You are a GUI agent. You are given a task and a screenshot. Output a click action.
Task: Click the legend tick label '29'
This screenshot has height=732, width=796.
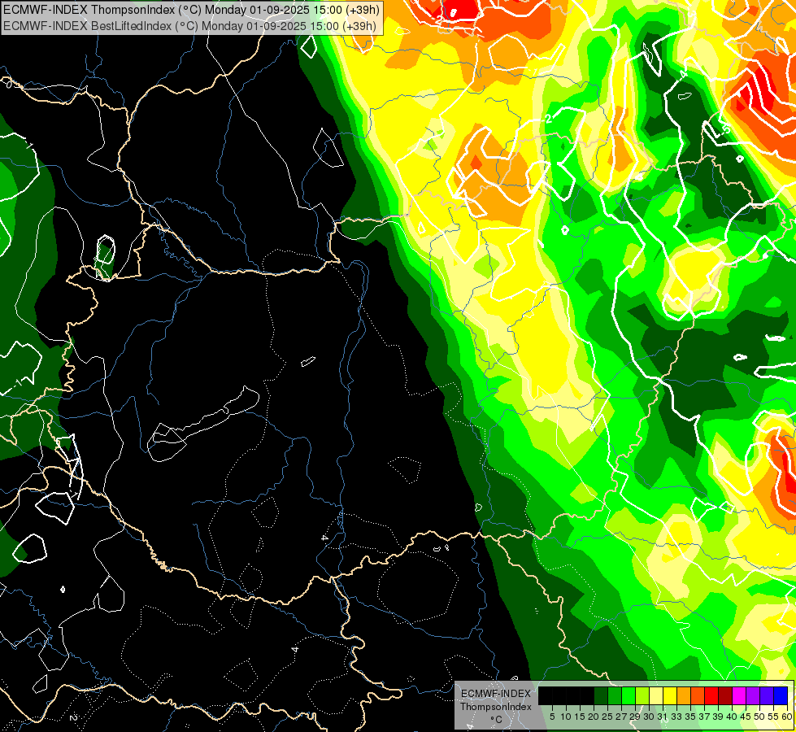click(x=635, y=717)
